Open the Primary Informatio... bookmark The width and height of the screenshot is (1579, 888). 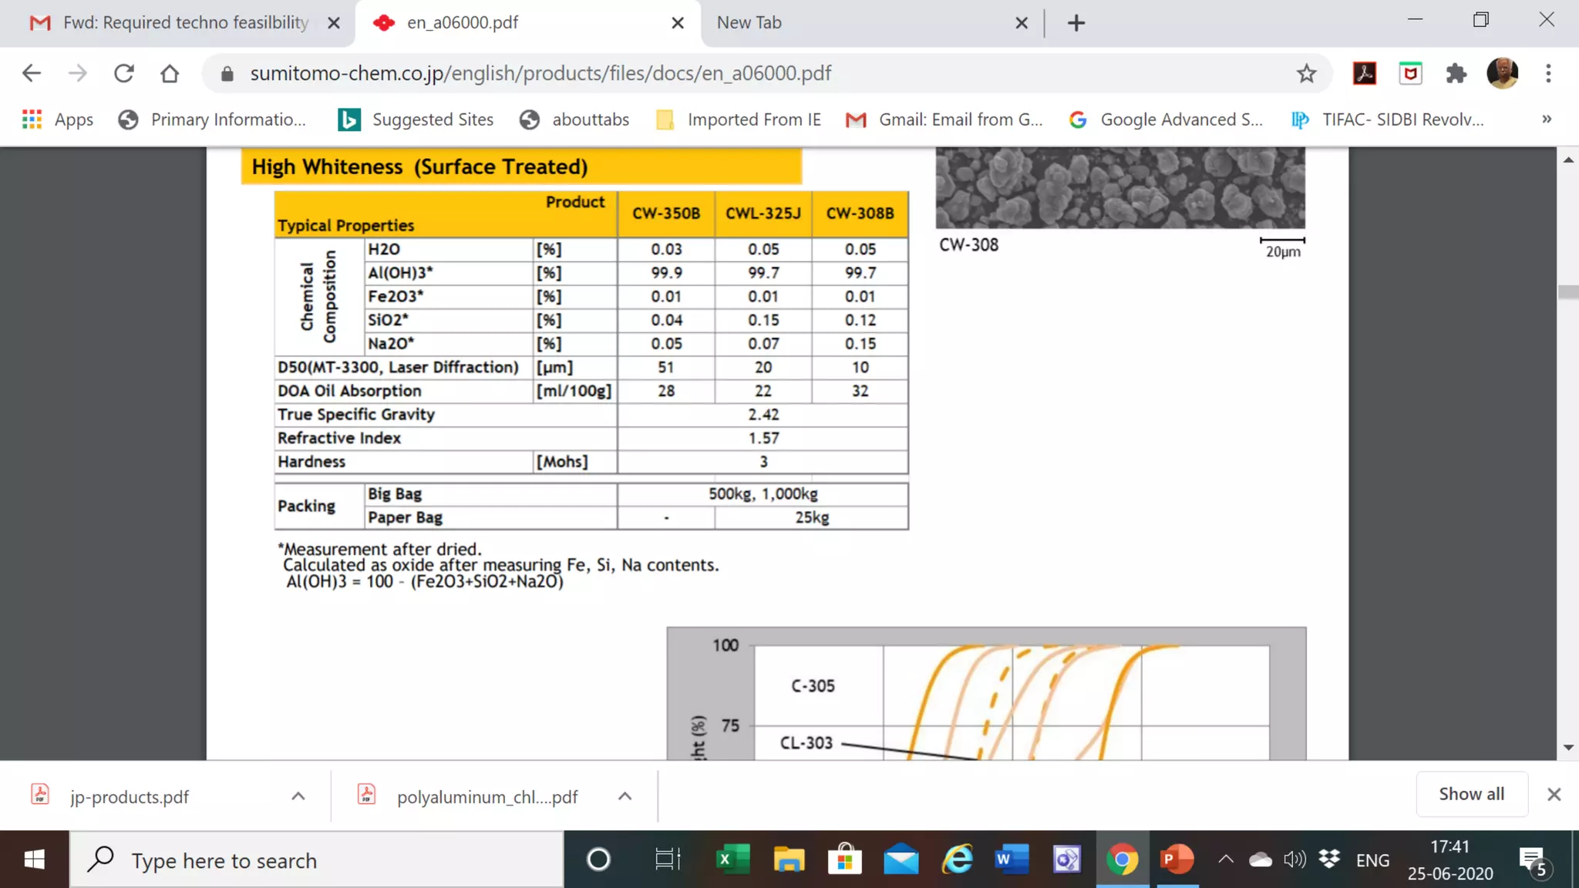212,119
